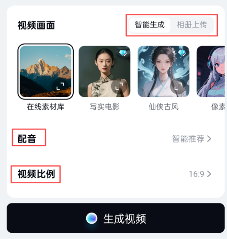Pick the pixel-art 像素 style thumbnail
227x239 pixels.
pyautogui.click(x=211, y=72)
